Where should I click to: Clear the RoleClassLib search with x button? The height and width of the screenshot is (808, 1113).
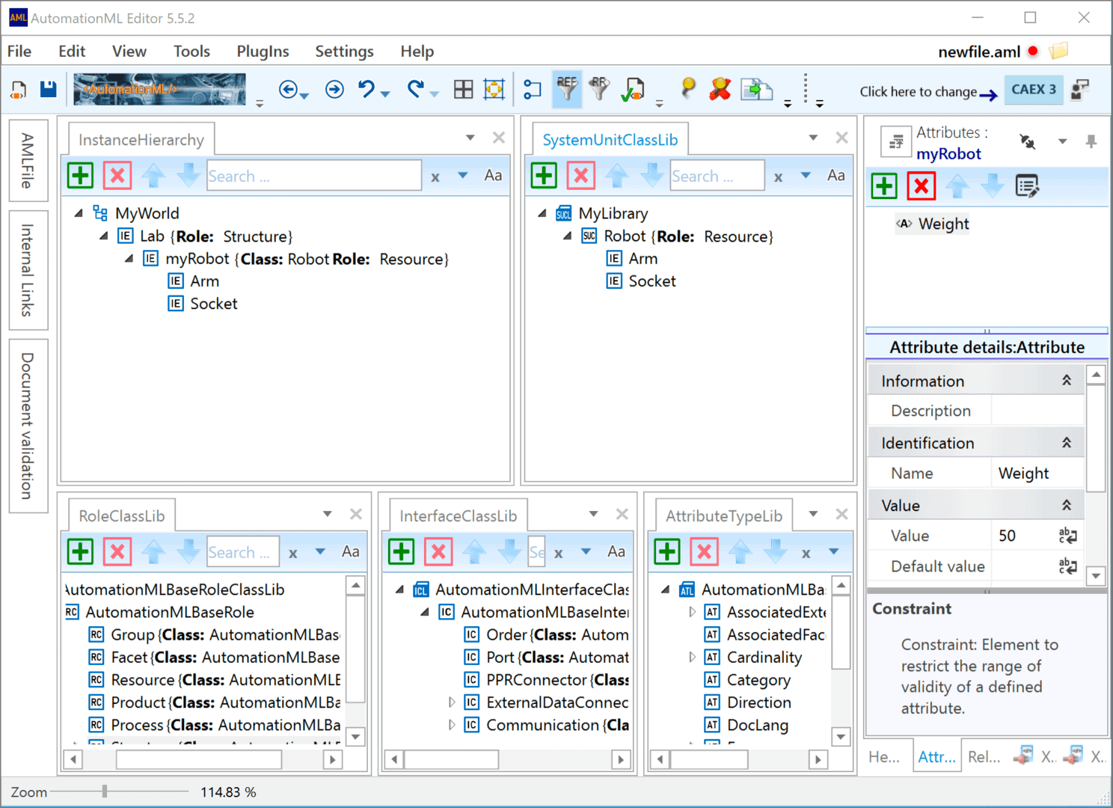(293, 553)
